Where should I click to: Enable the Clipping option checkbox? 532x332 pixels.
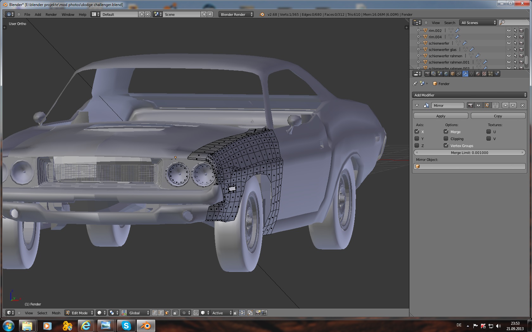446,138
